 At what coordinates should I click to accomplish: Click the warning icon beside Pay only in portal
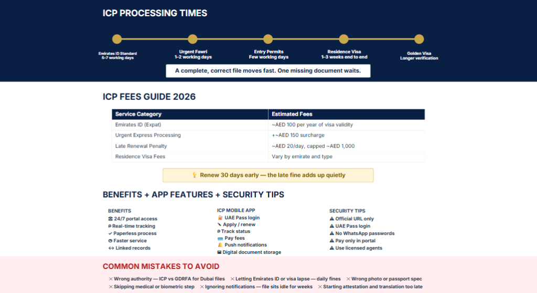point(331,241)
